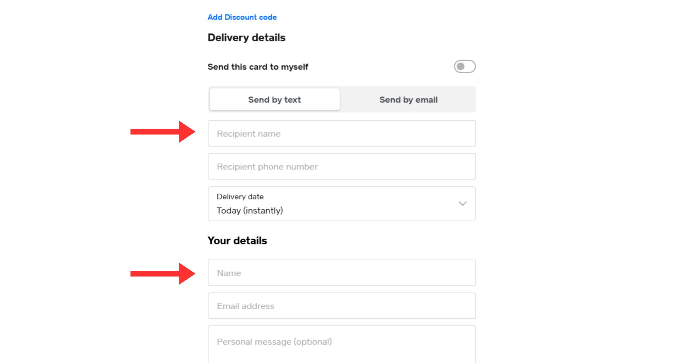Toggle the Send this card to myself switch
Viewport: 681px width, 363px height.
(x=465, y=67)
